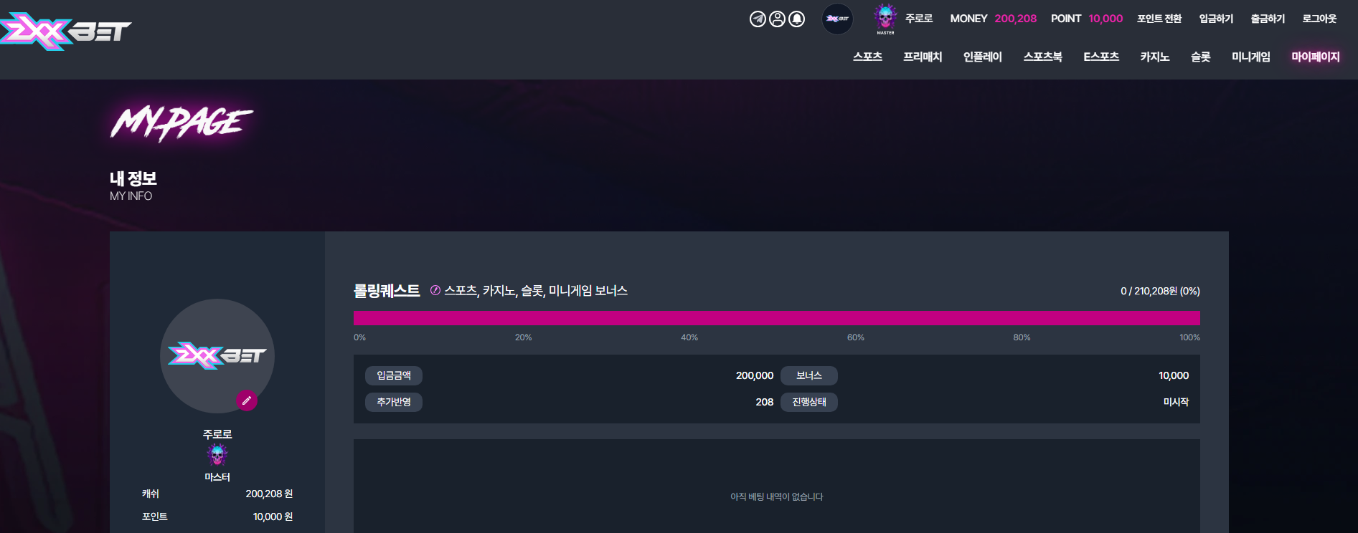Click the 출금하기 withdraw link
Viewport: 1358px width, 533px height.
coord(1268,19)
